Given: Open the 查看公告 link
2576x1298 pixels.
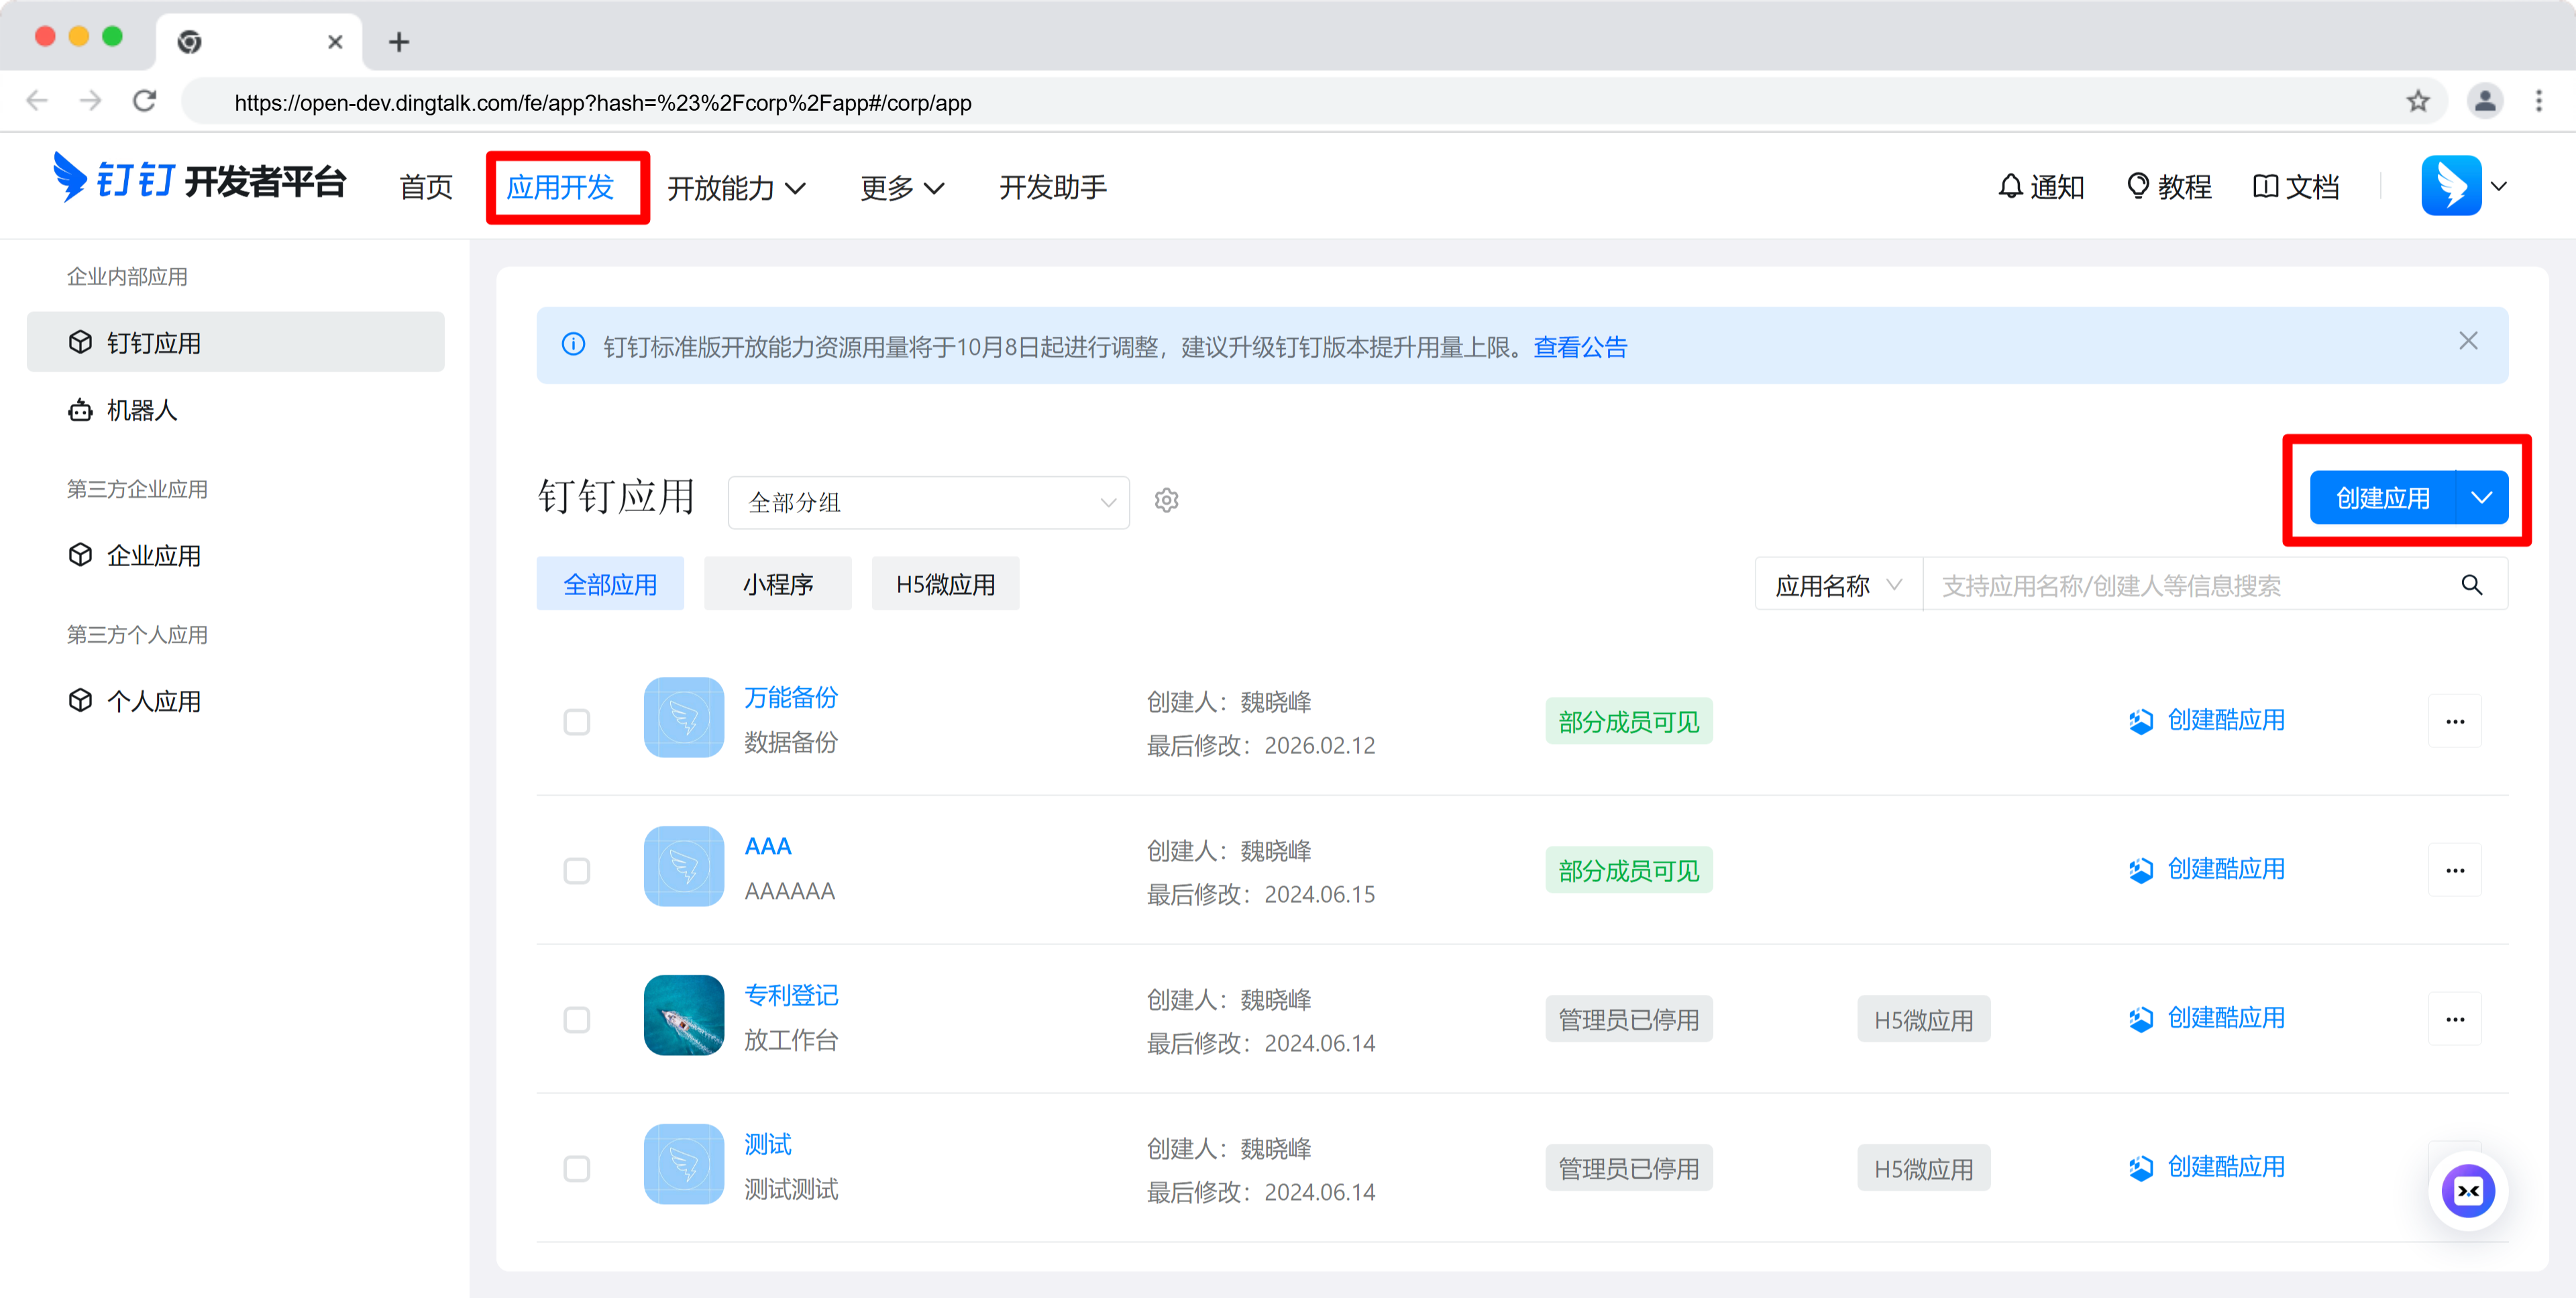Looking at the screenshot, I should tap(1580, 347).
